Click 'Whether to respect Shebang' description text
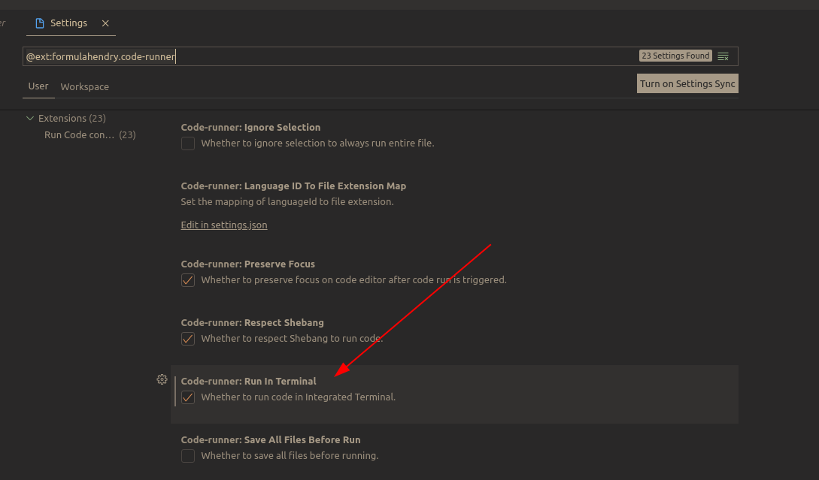This screenshot has width=819, height=480. (x=292, y=339)
